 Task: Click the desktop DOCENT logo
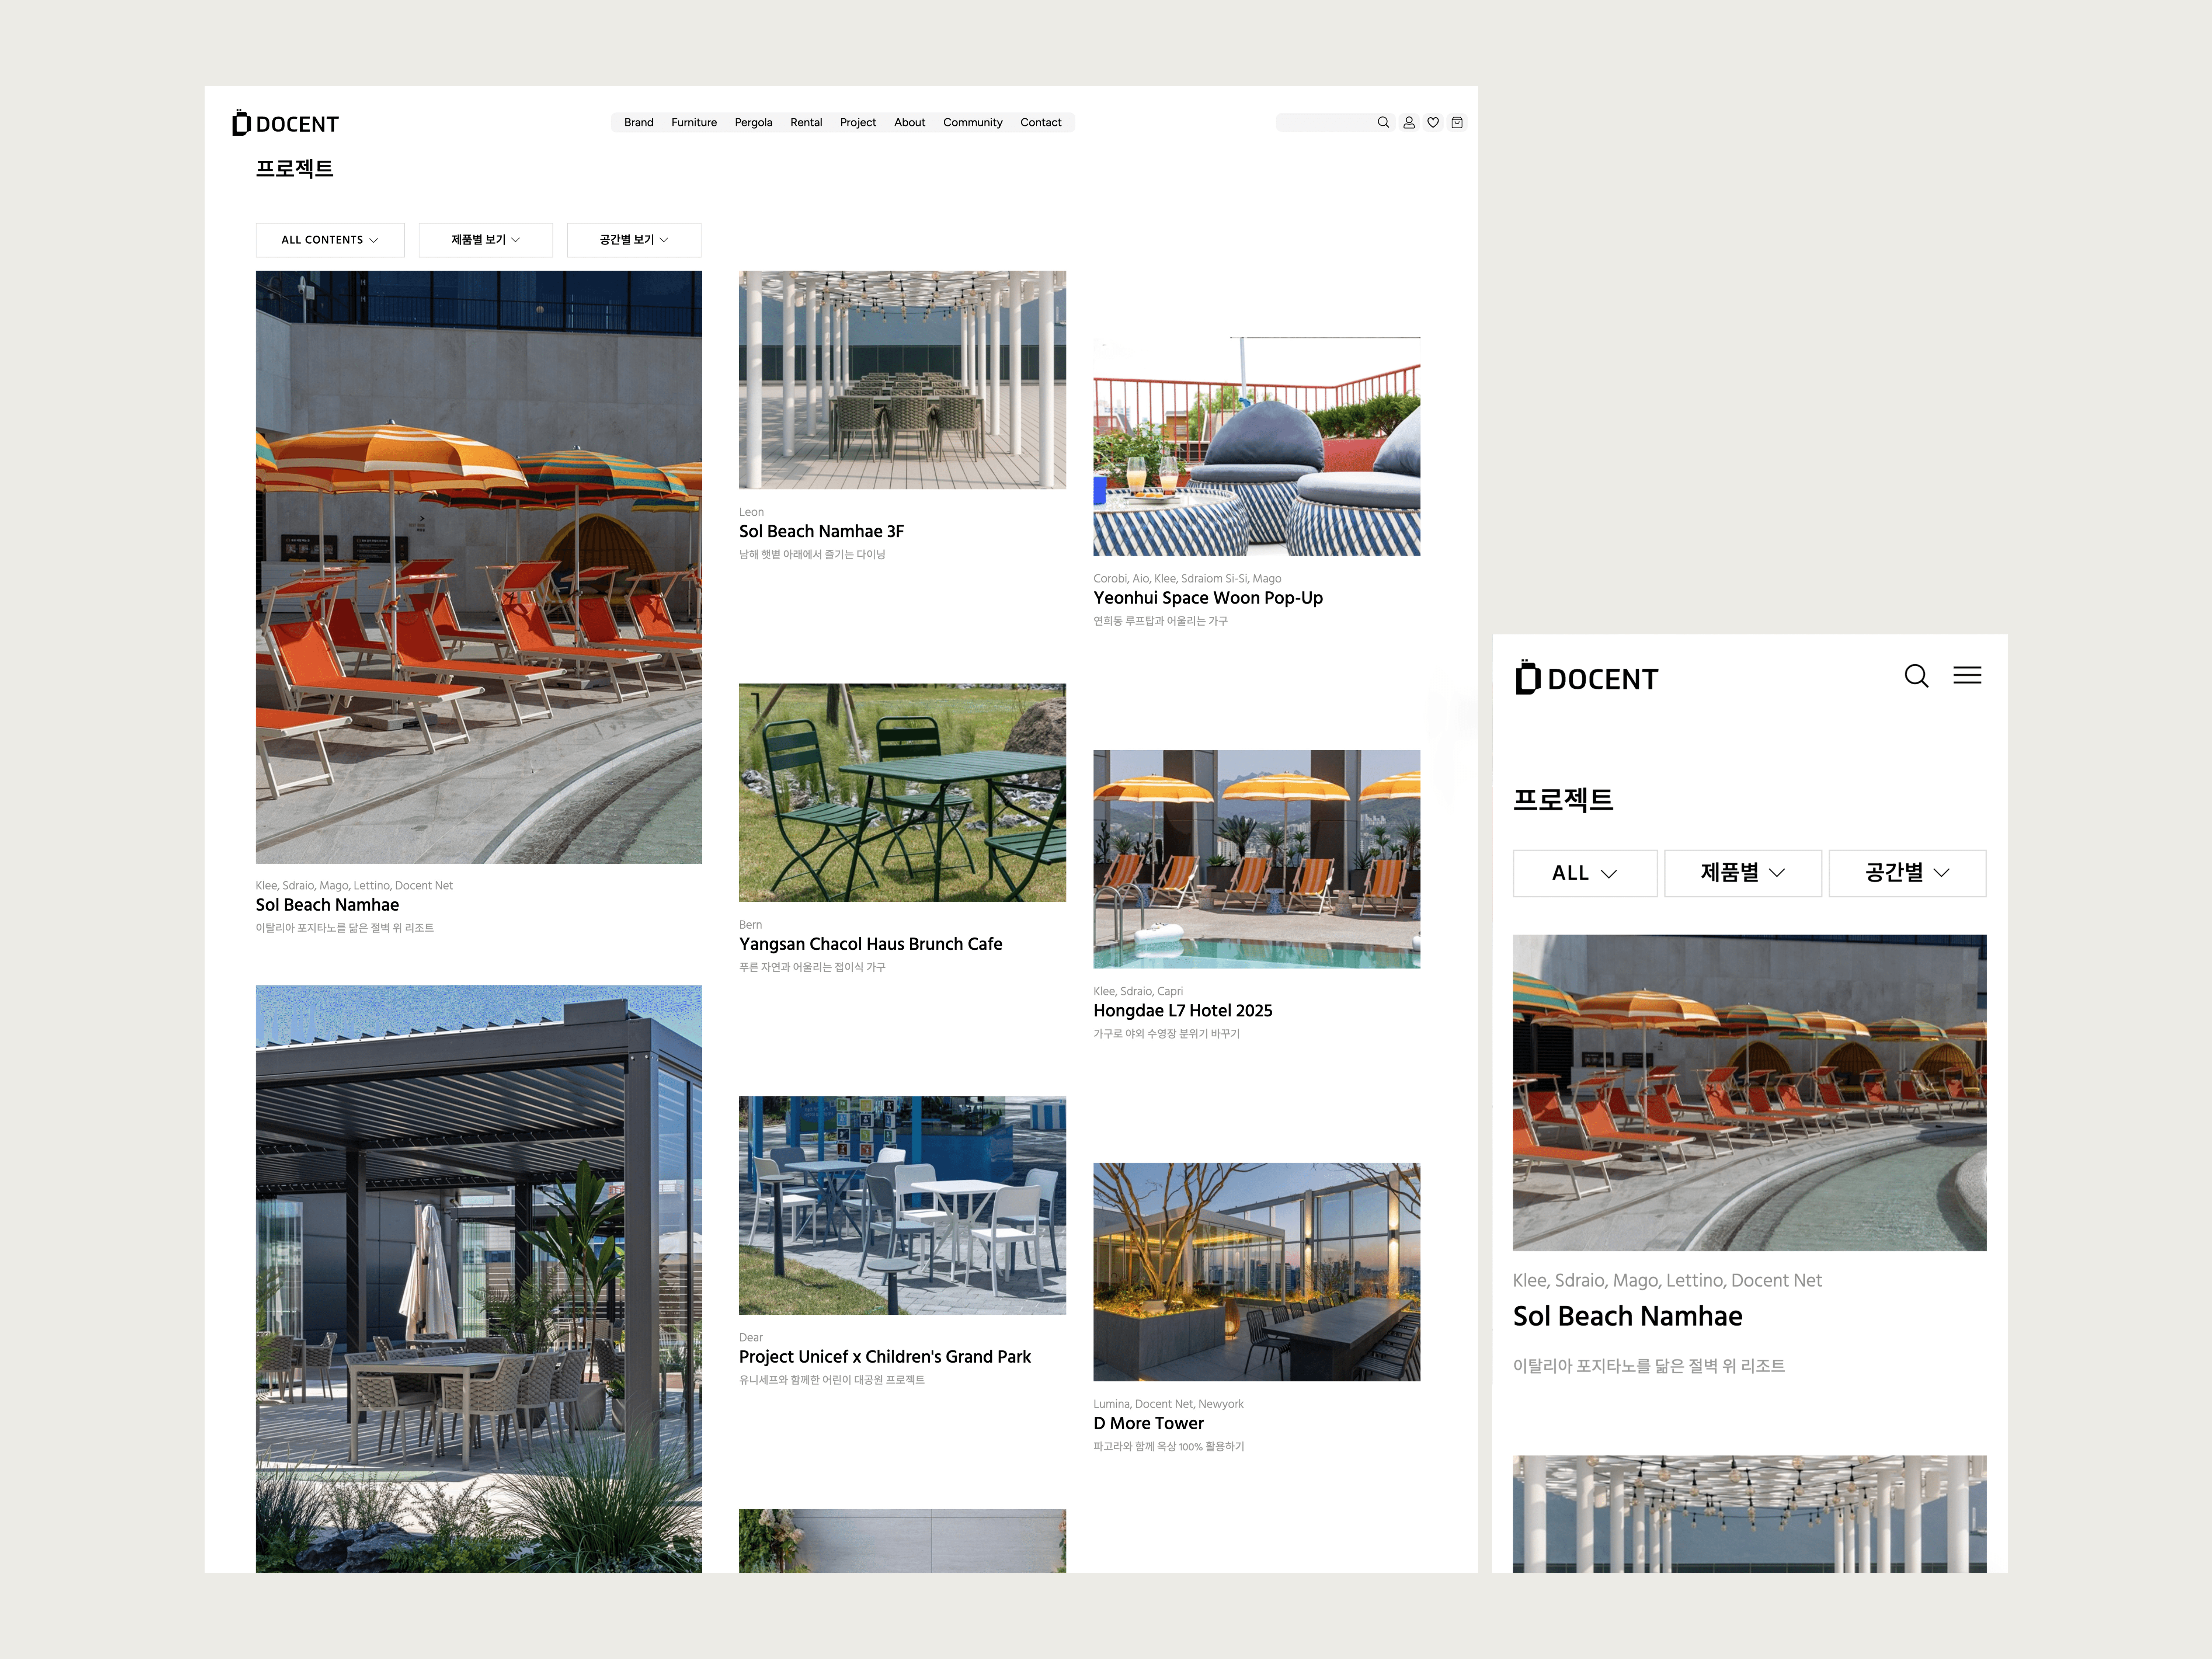(x=286, y=123)
